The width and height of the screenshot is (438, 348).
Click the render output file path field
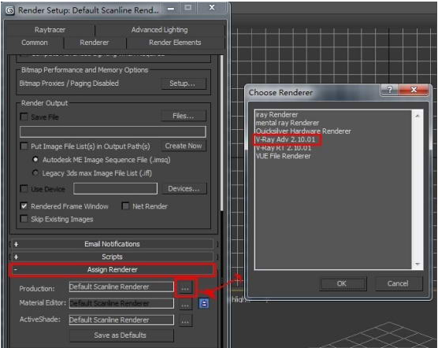(113, 131)
